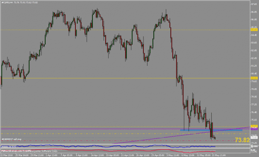Click the '22 Mar 2010' date label

7,155
